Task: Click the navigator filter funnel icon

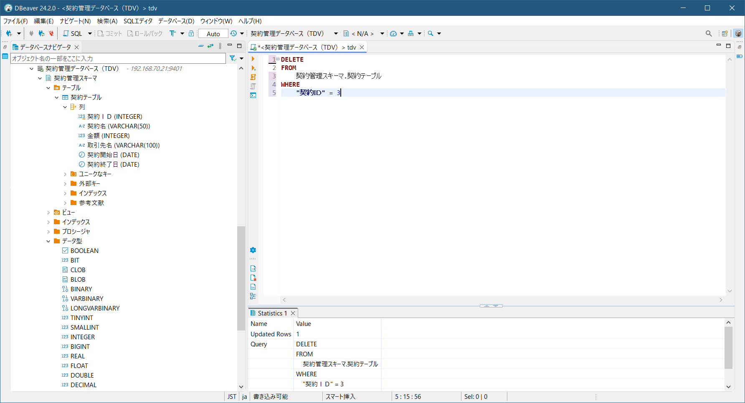Action: pyautogui.click(x=233, y=58)
